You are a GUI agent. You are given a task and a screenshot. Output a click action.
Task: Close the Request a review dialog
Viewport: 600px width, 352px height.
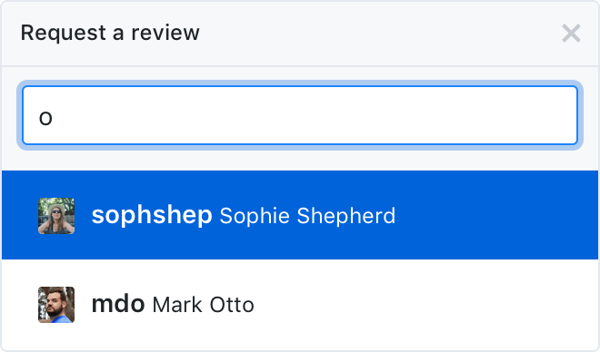point(571,34)
